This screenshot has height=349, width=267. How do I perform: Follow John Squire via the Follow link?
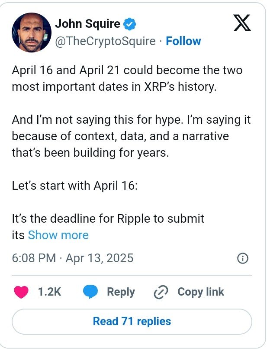click(183, 41)
